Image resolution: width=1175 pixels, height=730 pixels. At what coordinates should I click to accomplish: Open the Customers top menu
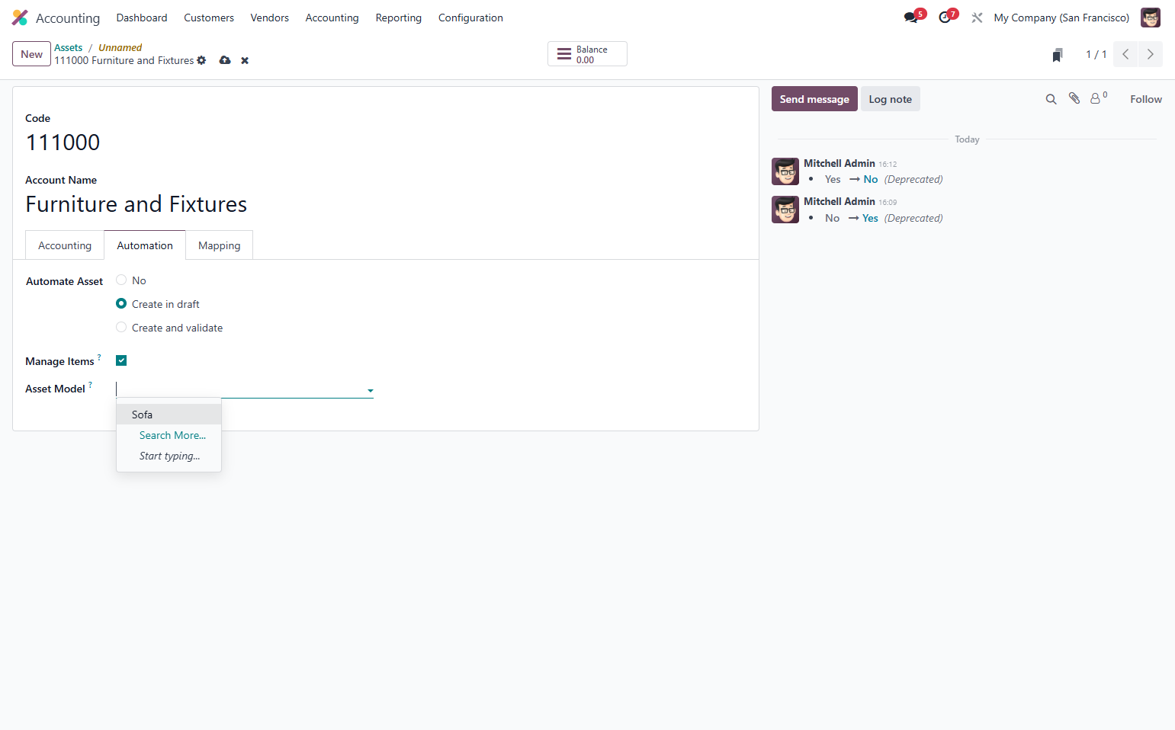209,18
